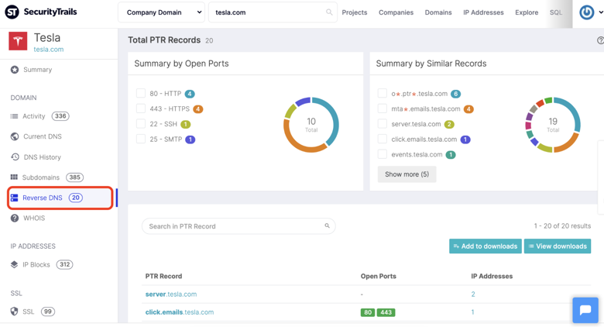Expand the account menu arrow
Image resolution: width=604 pixels, height=327 pixels.
point(601,12)
